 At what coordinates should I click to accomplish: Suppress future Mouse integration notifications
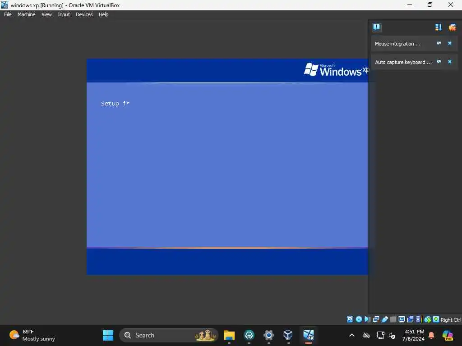439,43
